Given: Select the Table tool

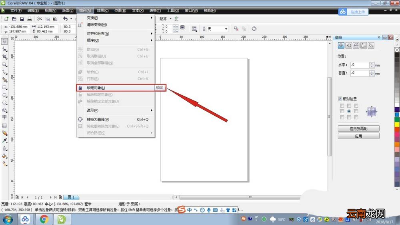Looking at the screenshot, I should [4, 125].
